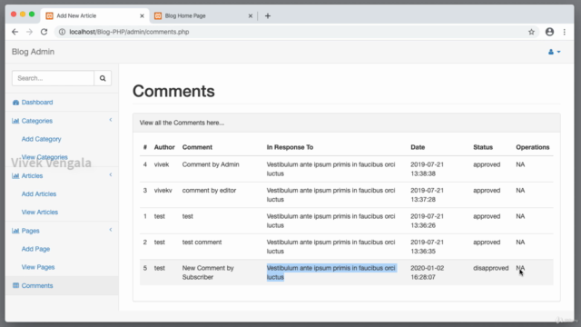
Task: Click author 'vivekv' in table
Action: [x=163, y=191]
